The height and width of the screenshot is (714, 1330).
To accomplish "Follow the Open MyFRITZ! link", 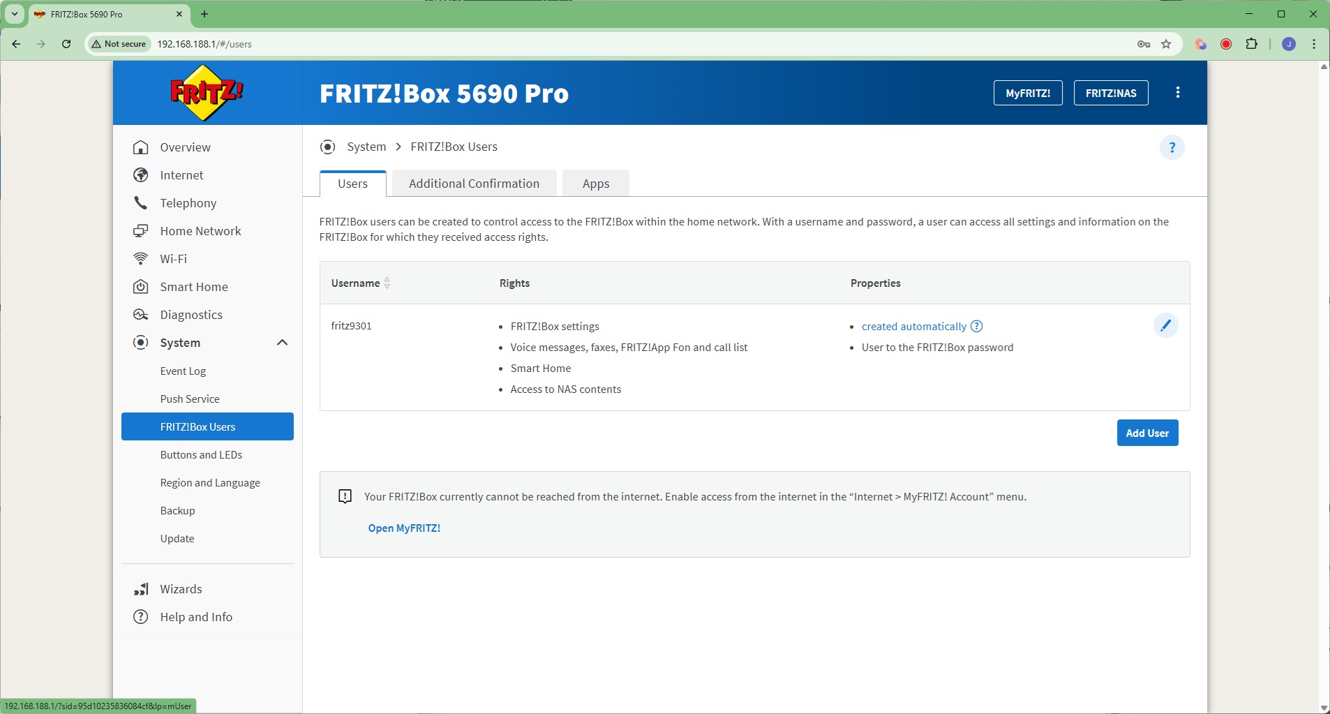I will point(404,528).
